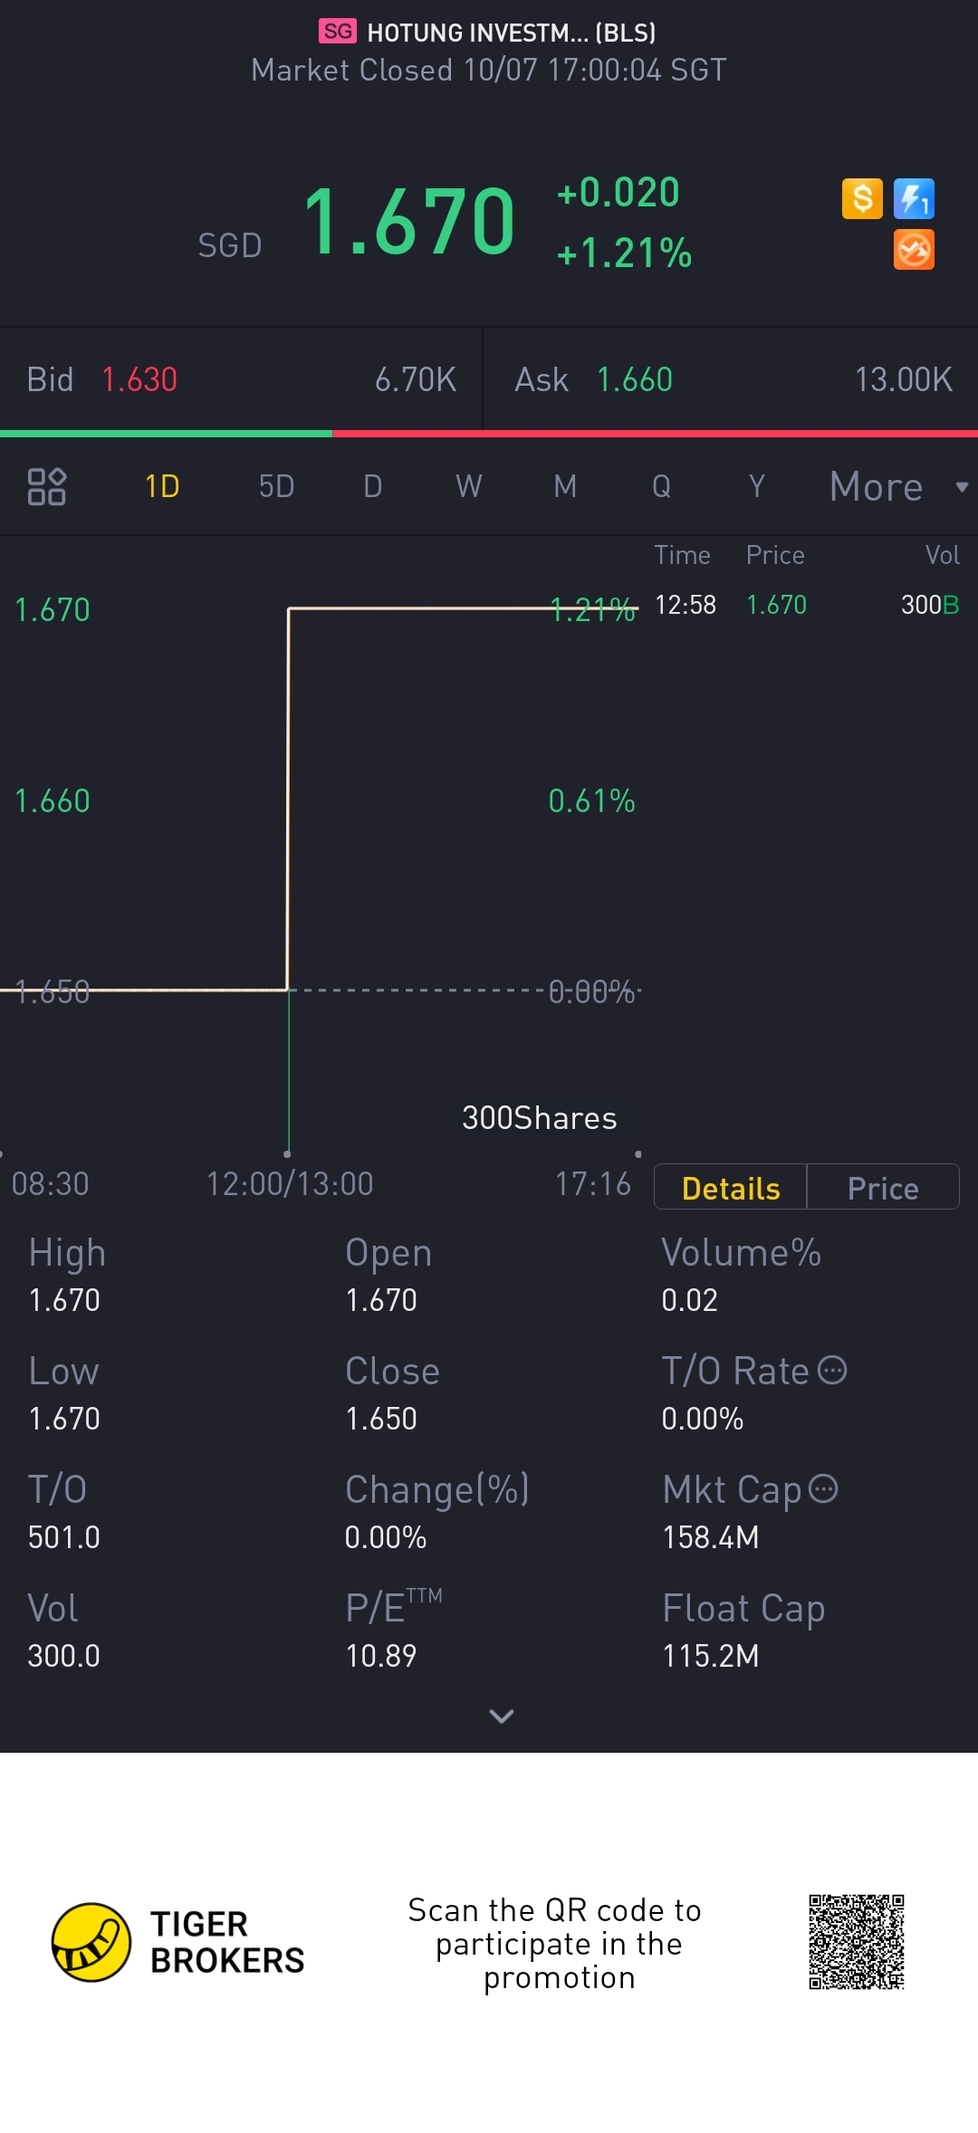This screenshot has height=2133, width=978.
Task: Select the 5D chart tab
Action: pyautogui.click(x=276, y=486)
